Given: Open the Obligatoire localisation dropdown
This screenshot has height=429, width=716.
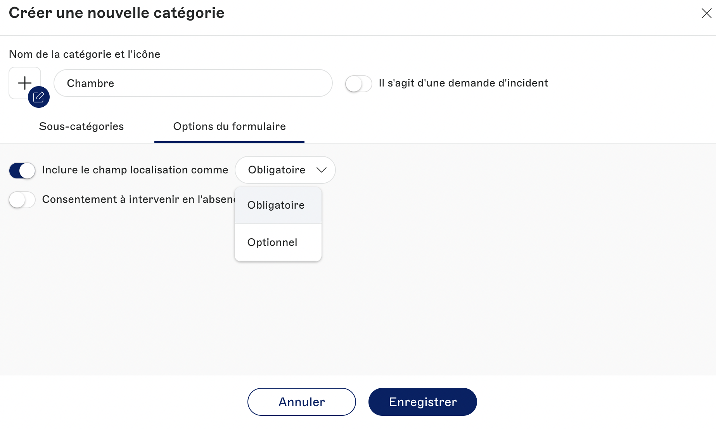Looking at the screenshot, I should (x=285, y=170).
